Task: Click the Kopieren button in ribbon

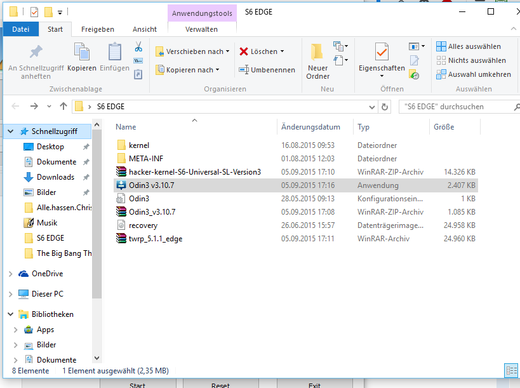Action: [x=81, y=57]
